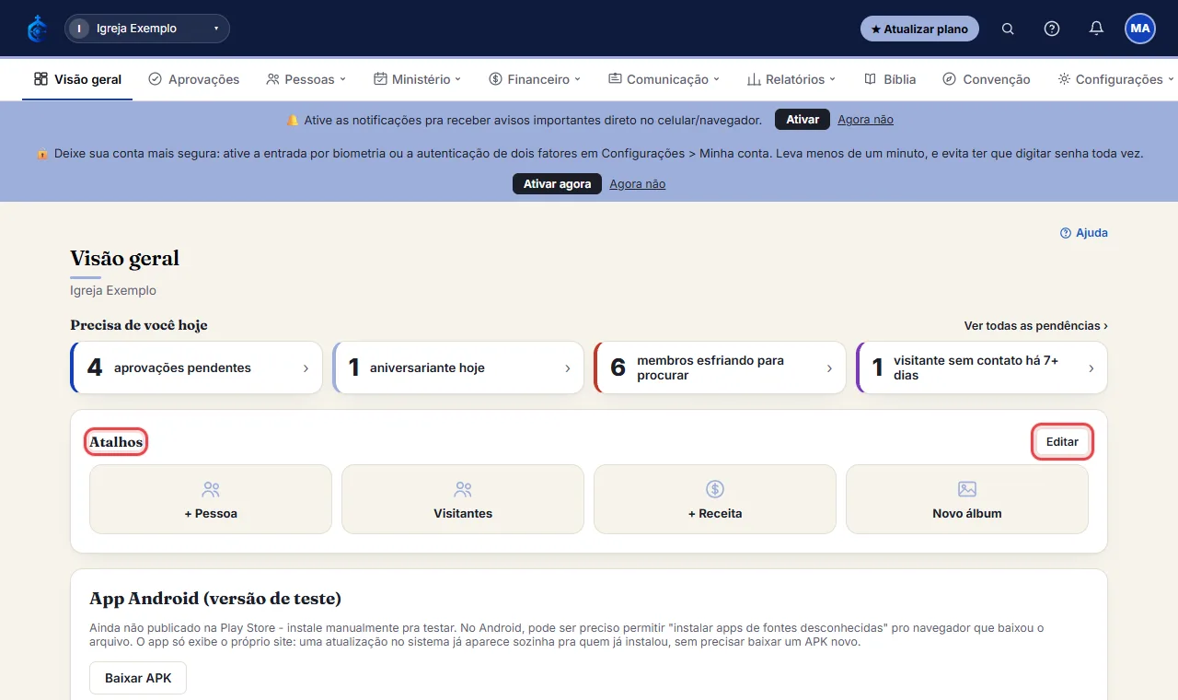This screenshot has width=1178, height=700.
Task: Dismiss notifications with Agora não beside Ativar
Action: pyautogui.click(x=865, y=120)
